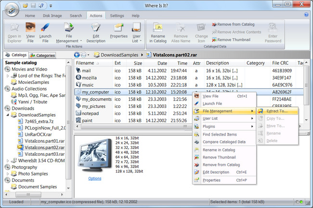Choose Edit Description in context menu
Viewport: 313px width, 208px height.
[224, 172]
